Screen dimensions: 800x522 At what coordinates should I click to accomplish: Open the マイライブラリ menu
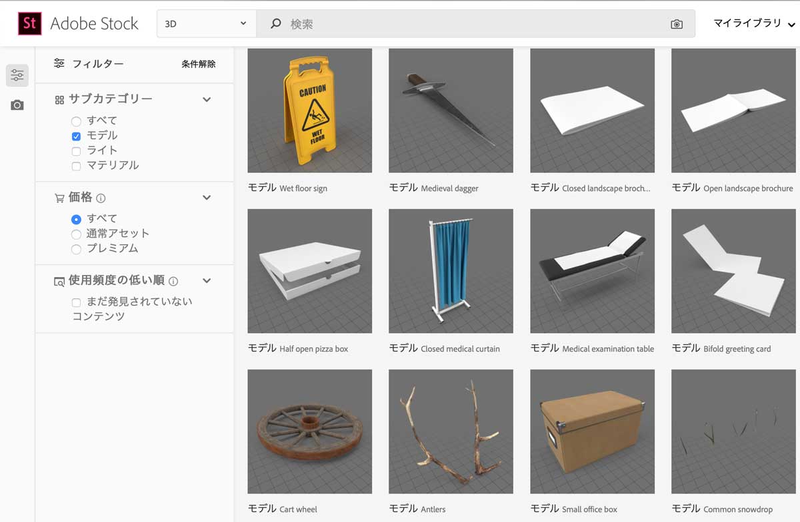click(753, 24)
